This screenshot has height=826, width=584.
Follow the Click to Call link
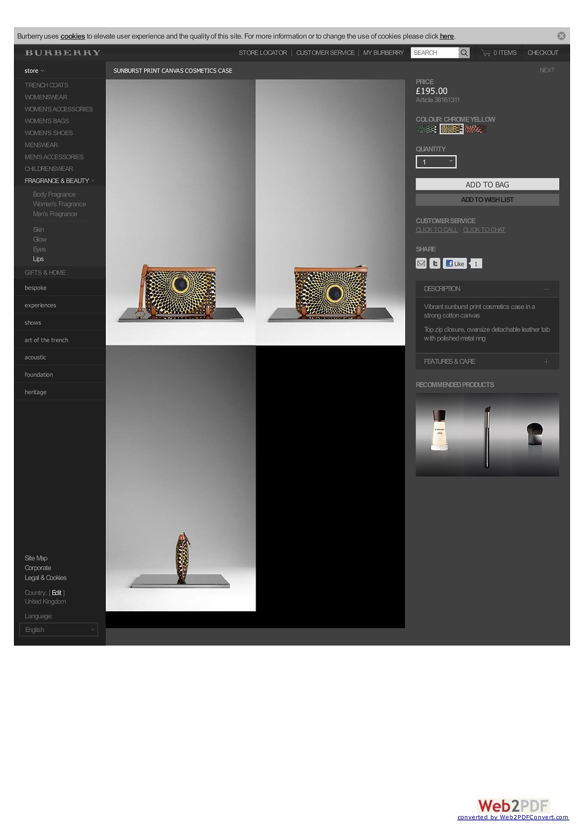(x=437, y=230)
